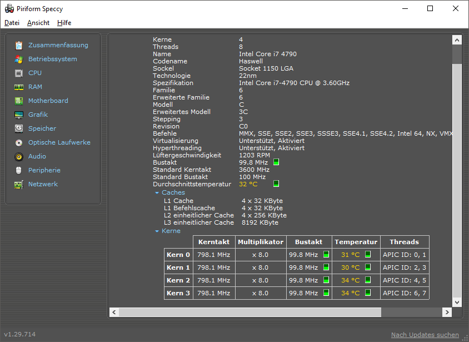The image size is (469, 342).
Task: Click the Zusammenfassung clipboard icon
Action: (x=19, y=45)
